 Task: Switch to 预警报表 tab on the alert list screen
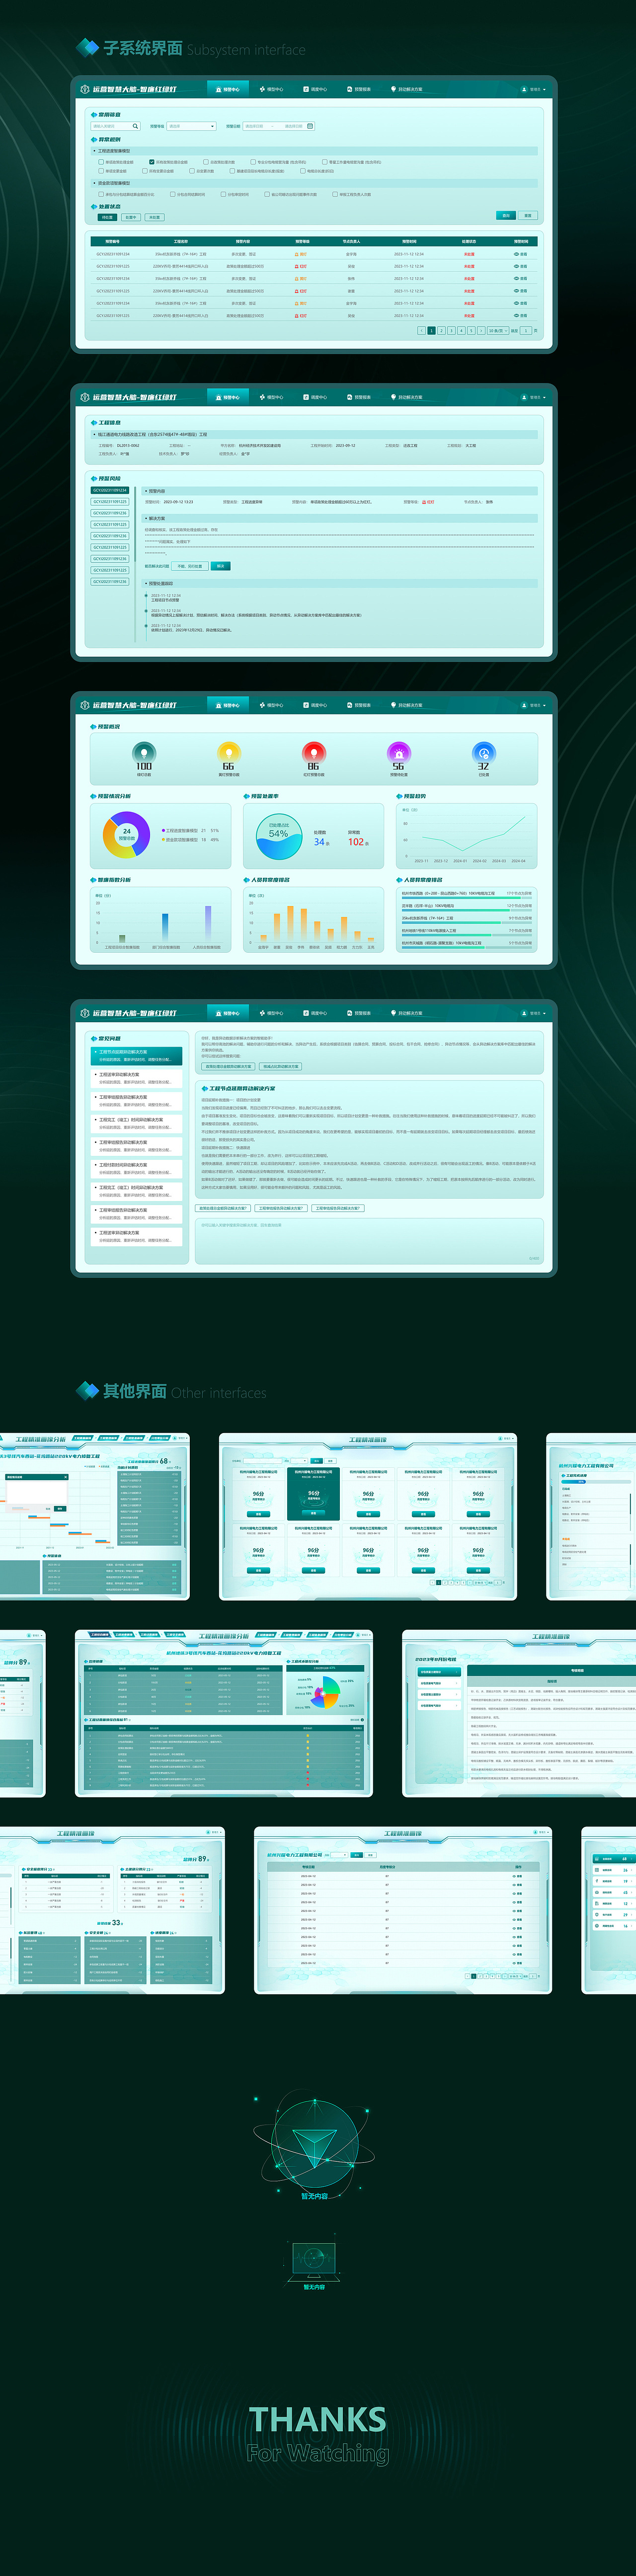[359, 89]
